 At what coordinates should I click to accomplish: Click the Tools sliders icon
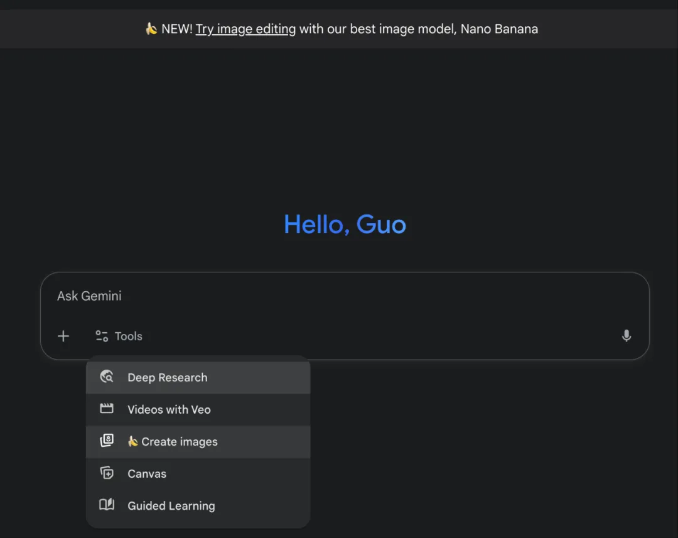102,336
